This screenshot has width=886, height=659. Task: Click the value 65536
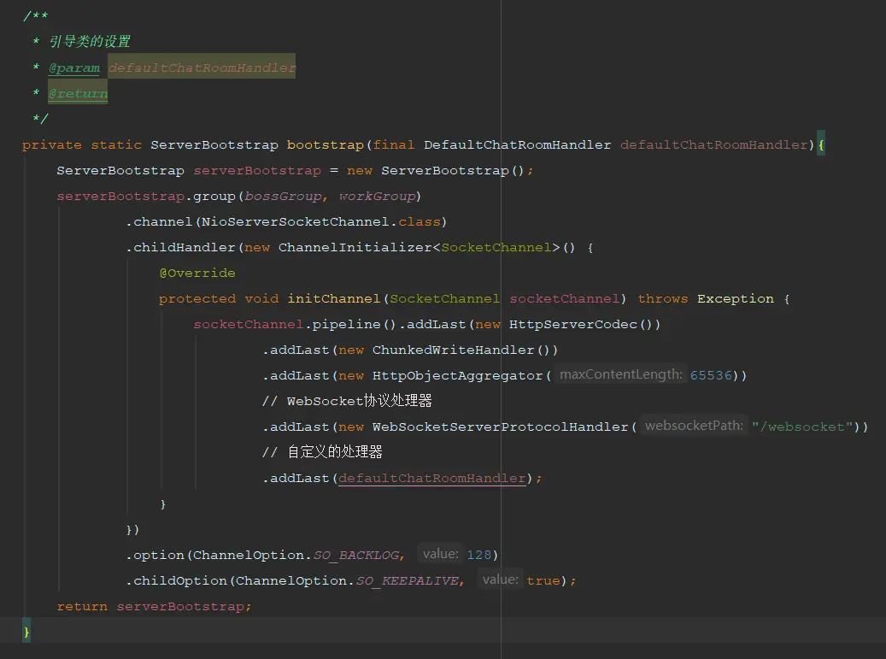pyautogui.click(x=711, y=375)
